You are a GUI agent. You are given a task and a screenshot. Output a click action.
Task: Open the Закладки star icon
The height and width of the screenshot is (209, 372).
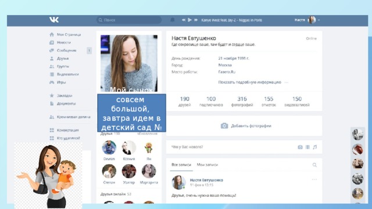[x=52, y=95]
